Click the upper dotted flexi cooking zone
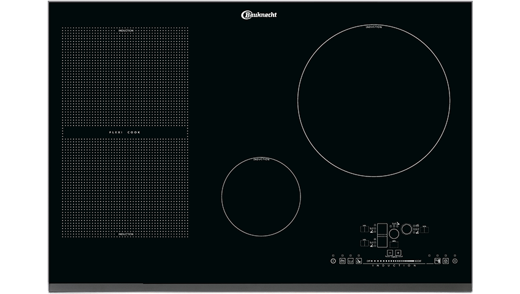This screenshot has width=520, height=294. (125, 76)
